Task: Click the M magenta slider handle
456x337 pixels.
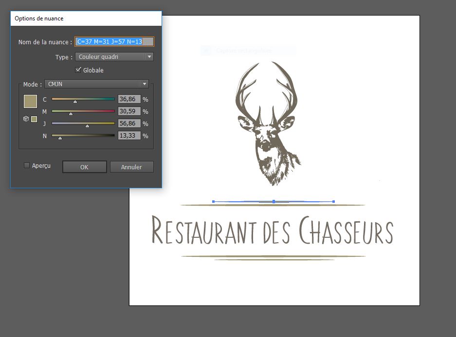Action: click(71, 114)
